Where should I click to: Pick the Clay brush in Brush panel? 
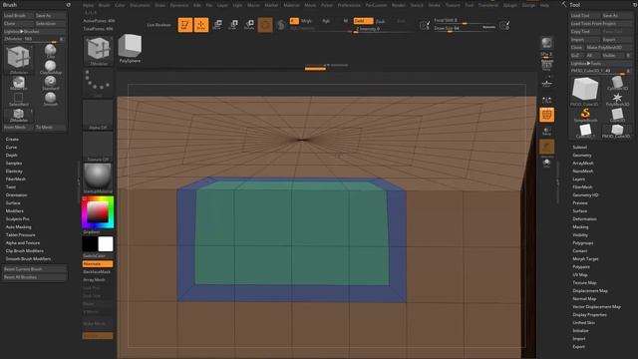click(51, 51)
